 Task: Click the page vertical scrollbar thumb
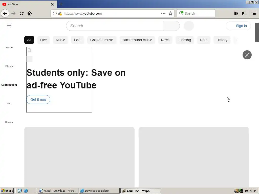click(257, 32)
